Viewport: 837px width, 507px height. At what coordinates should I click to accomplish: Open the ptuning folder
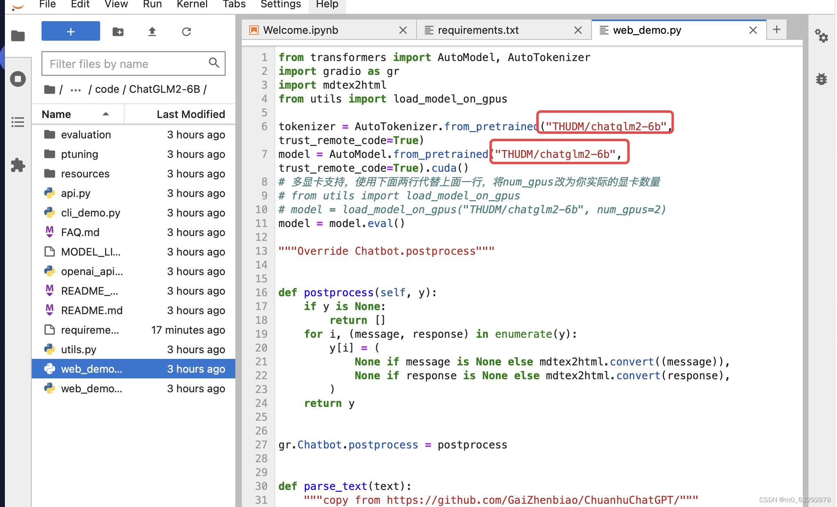[x=80, y=154]
